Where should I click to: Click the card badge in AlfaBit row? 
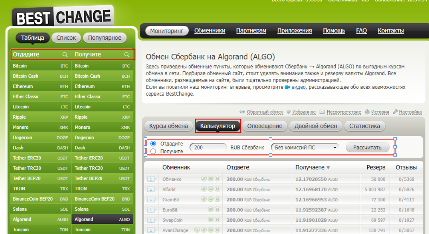211,189
